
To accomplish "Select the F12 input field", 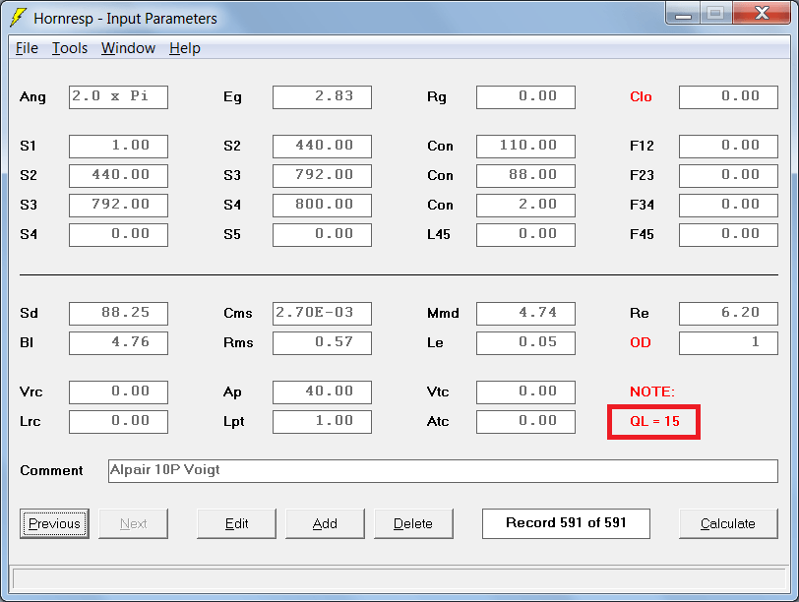I will 729,147.
